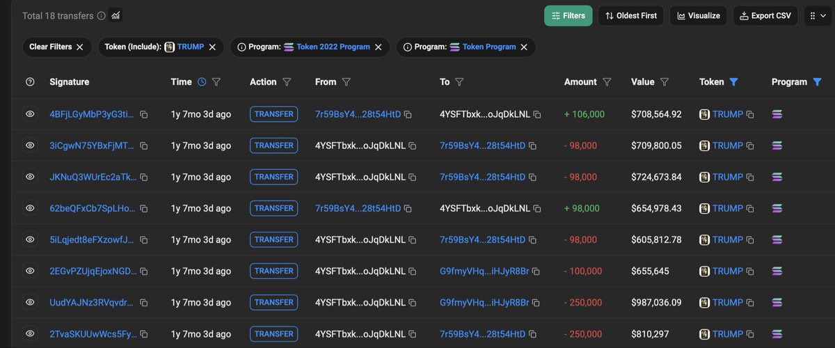This screenshot has height=348, width=835.
Task: Open signature JKNuQ3WUrEc2aTk link
Action: 93,177
